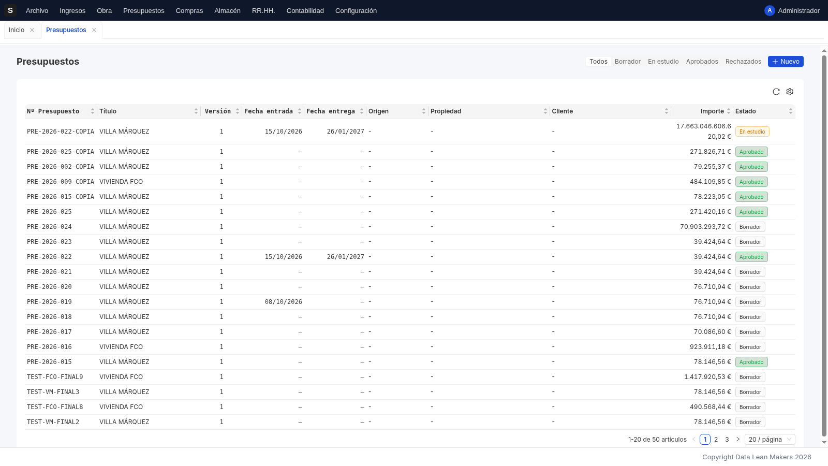The height and width of the screenshot is (466, 828).
Task: Switch to the Inicio tab
Action: (x=17, y=30)
